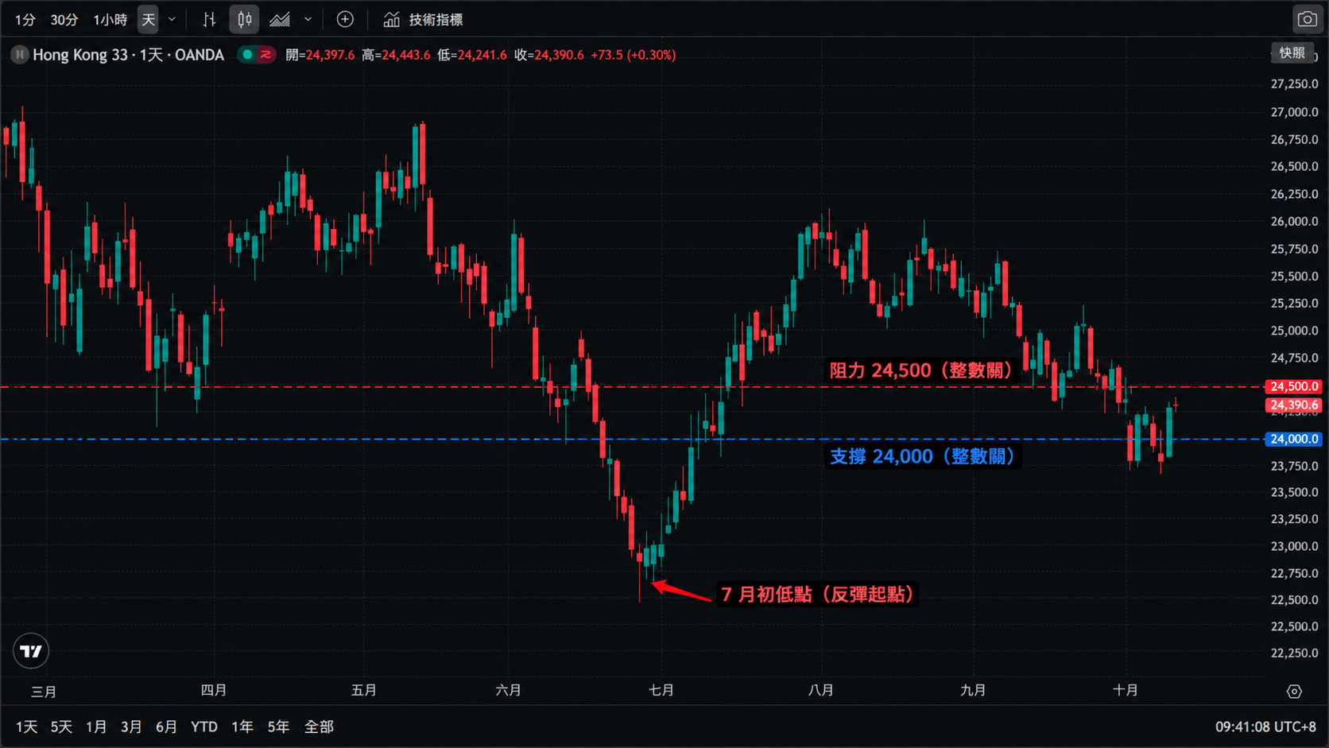This screenshot has width=1329, height=748.
Task: Click the 支撐 24,000 support annotation
Action: [922, 456]
